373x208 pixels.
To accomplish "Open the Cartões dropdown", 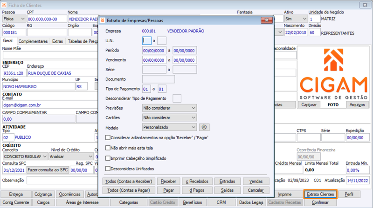I will (169, 117).
